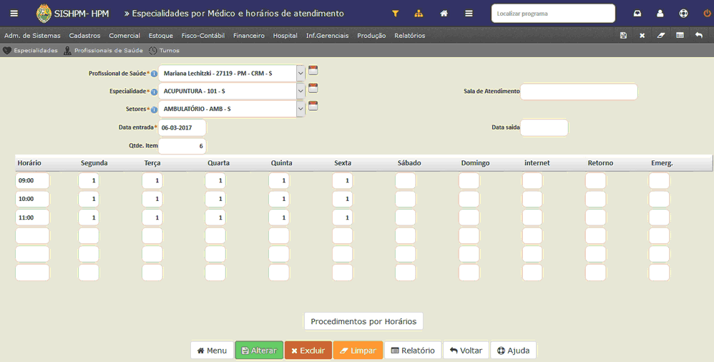This screenshot has height=362, width=714.
Task: Click the Quarta field in 10:00 row
Action: (215, 199)
